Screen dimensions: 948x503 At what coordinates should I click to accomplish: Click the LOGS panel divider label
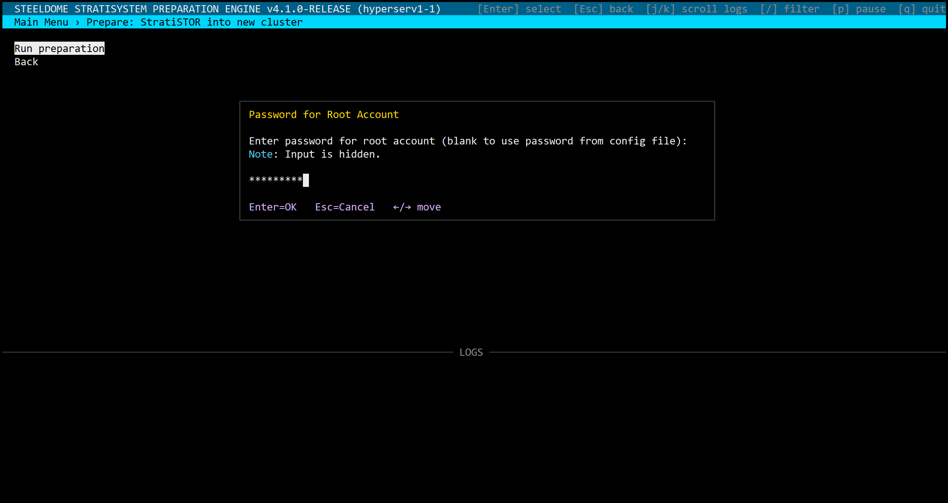471,353
